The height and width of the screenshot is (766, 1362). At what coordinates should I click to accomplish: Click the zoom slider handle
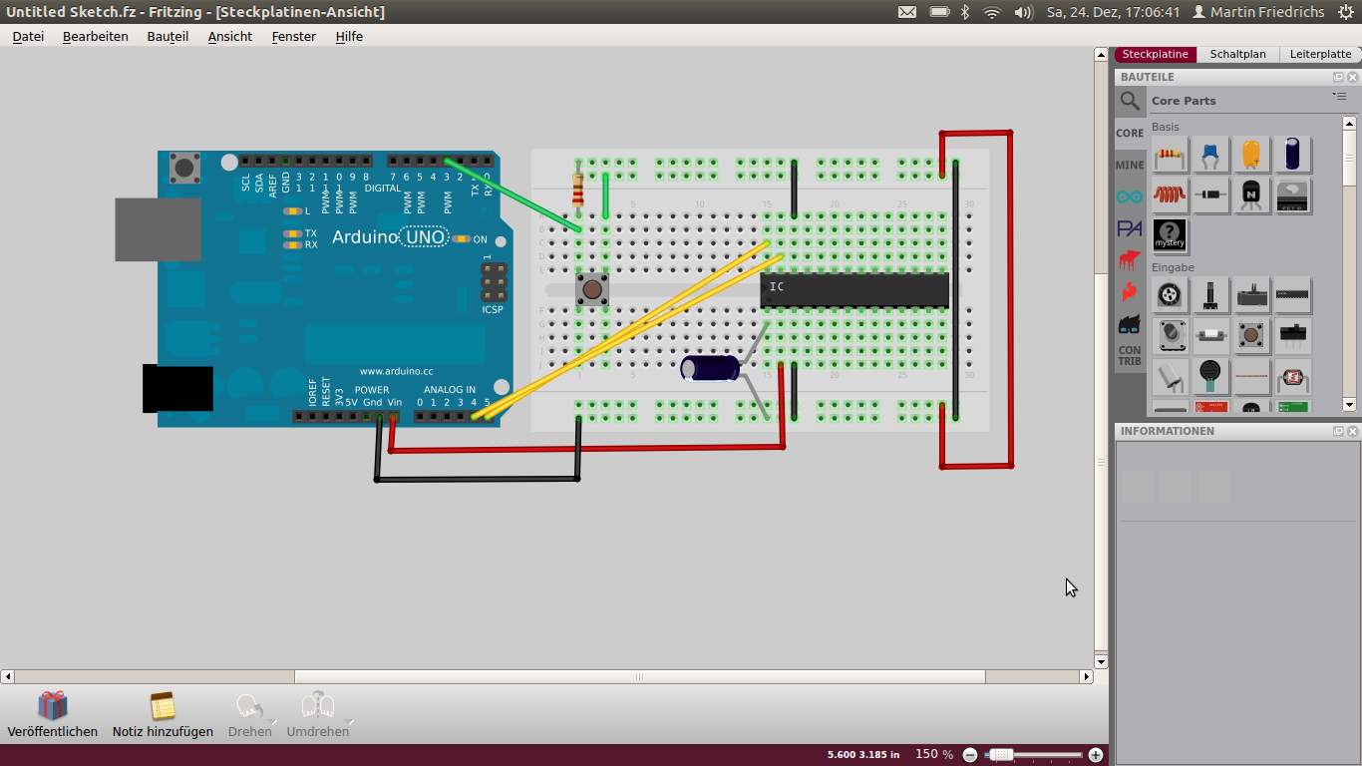[1001, 755]
